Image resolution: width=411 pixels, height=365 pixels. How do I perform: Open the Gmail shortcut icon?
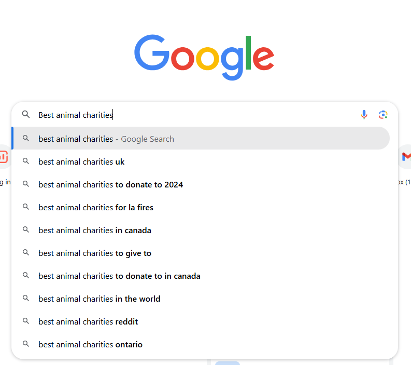point(406,157)
